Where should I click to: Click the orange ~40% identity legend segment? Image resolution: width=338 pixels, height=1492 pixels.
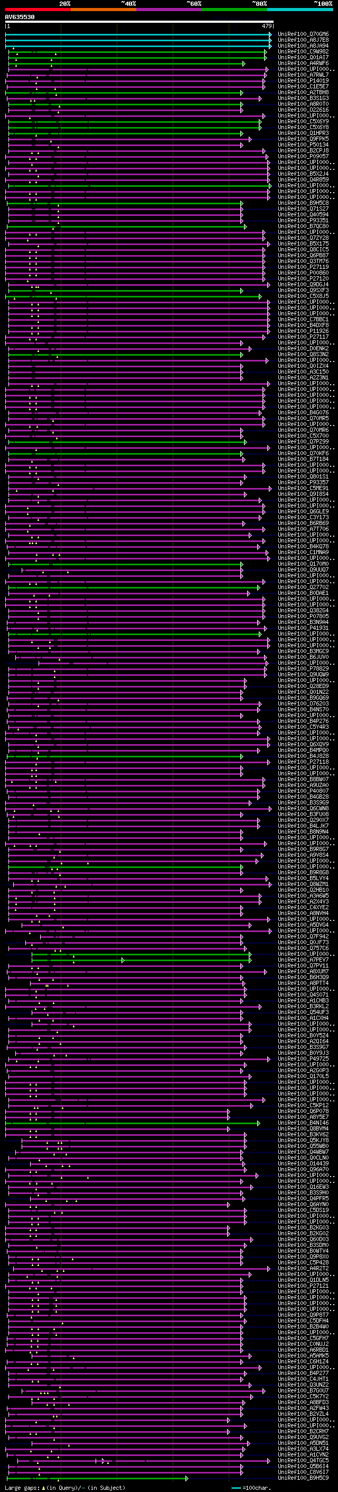tap(104, 10)
